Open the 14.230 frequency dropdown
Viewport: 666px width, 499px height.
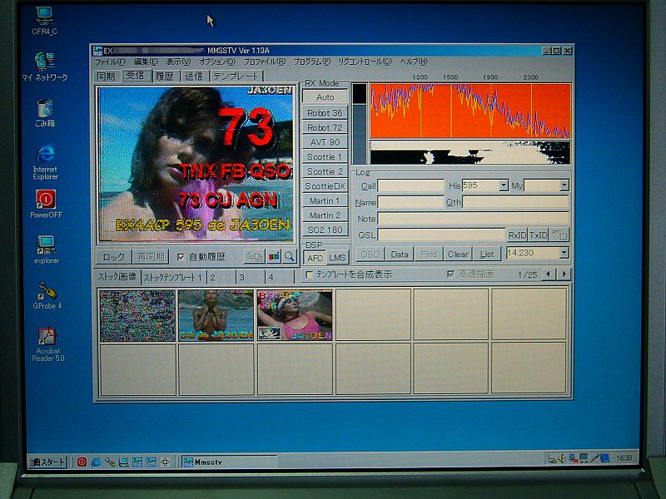(564, 254)
